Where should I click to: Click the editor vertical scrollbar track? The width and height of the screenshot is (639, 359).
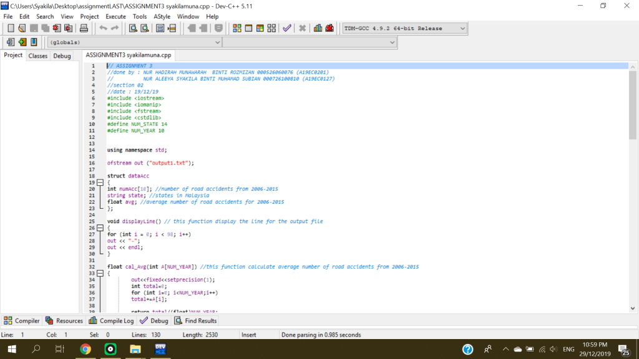point(633,218)
